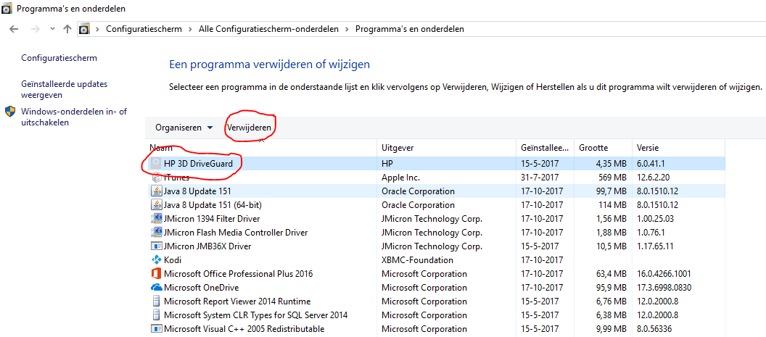Expand chevron before Configuratiescherm breadcrumb
This screenshot has height=337, width=766.
tap(98, 29)
